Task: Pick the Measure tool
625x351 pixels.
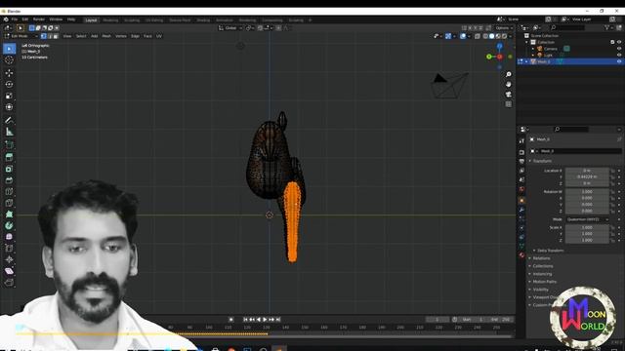Action: coord(9,132)
